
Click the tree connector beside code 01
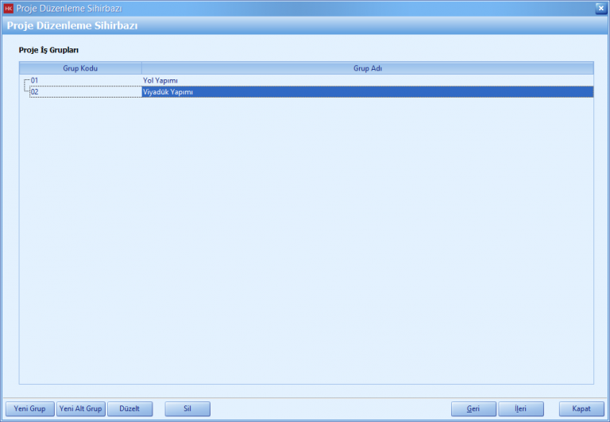coord(25,81)
